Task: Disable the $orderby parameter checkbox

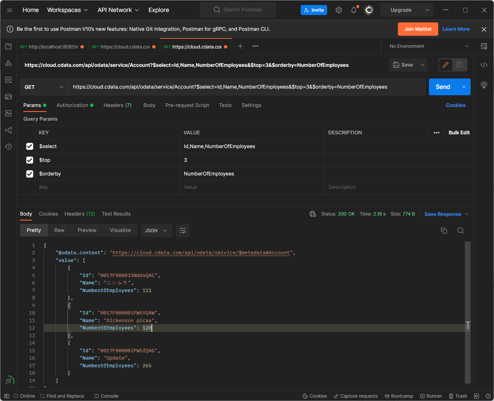Action: pyautogui.click(x=30, y=174)
